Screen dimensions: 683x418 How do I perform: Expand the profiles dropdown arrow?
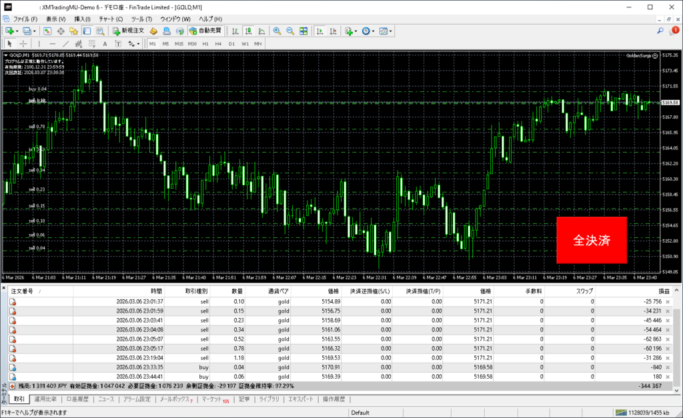click(34, 31)
